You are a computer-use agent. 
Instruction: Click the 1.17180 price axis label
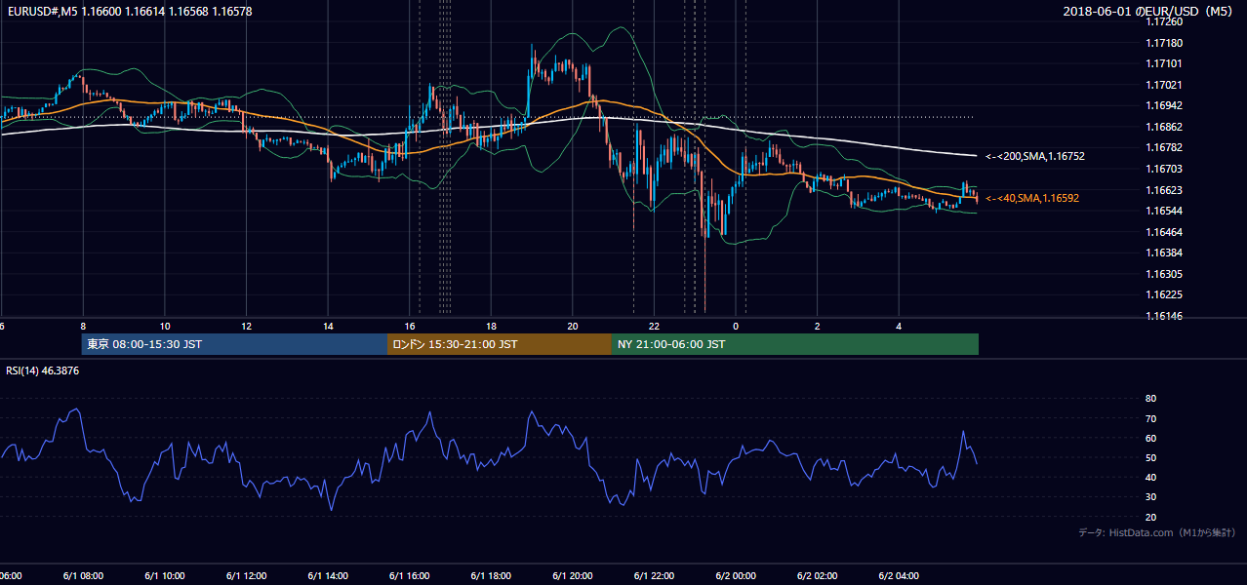tap(1165, 43)
